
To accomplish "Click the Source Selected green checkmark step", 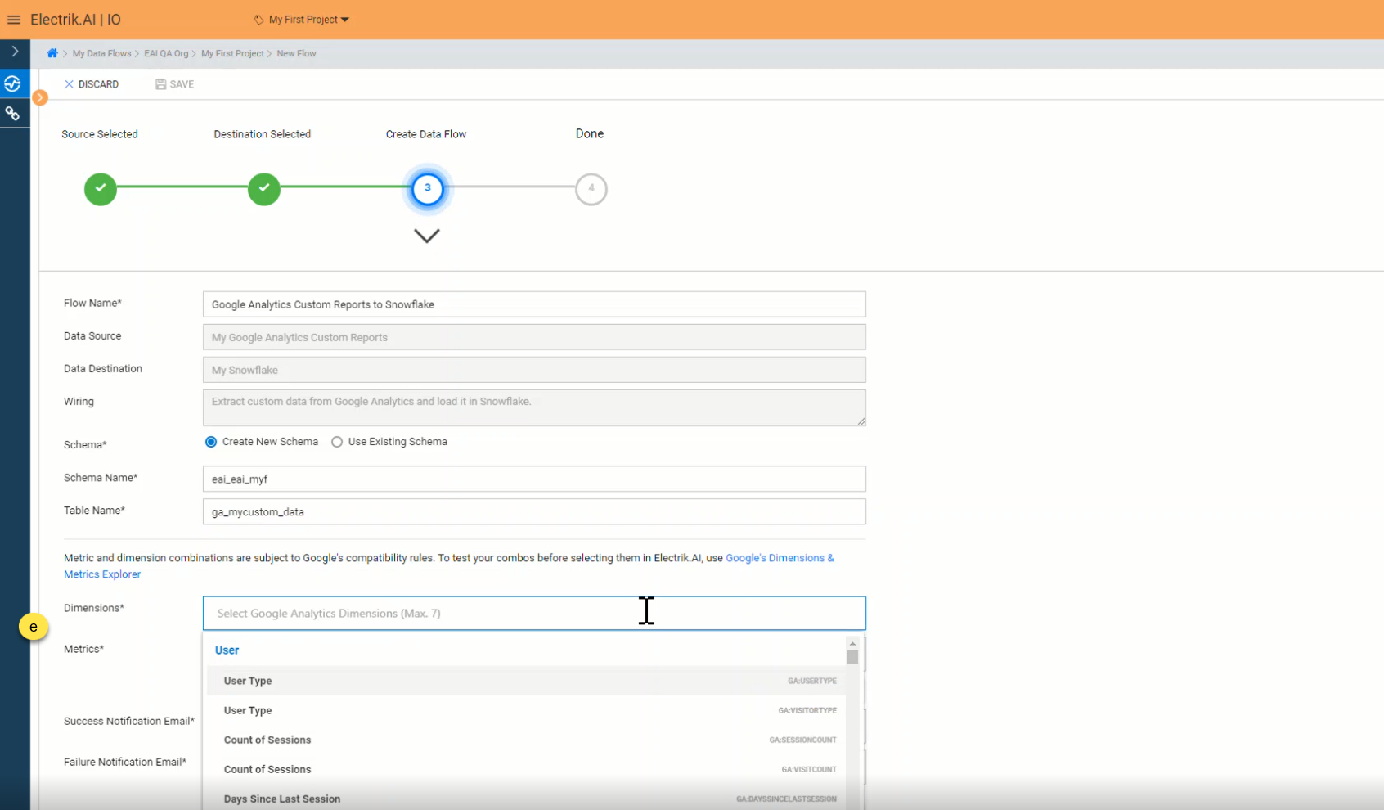I will click(x=101, y=189).
